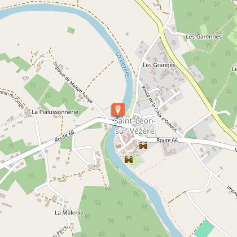Click the Route de la Croix d'Orébus label
Screen dimensions: 237x237
(x=159, y=108)
